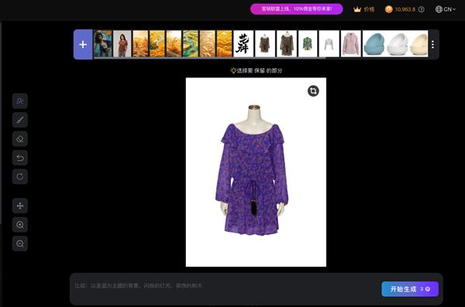Zoom out of the canvas
This screenshot has width=465, height=307.
(x=20, y=244)
